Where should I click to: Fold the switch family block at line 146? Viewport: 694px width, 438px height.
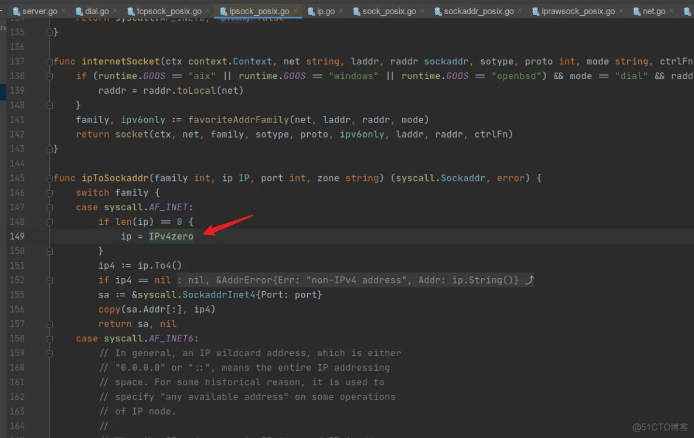(50, 193)
